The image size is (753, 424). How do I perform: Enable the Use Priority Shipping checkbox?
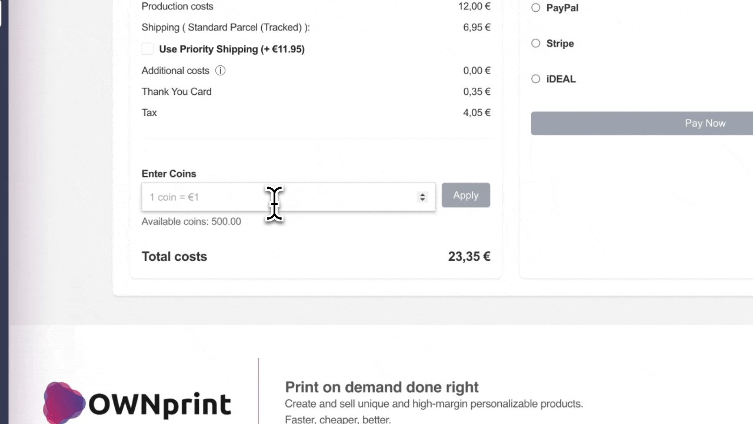point(147,49)
